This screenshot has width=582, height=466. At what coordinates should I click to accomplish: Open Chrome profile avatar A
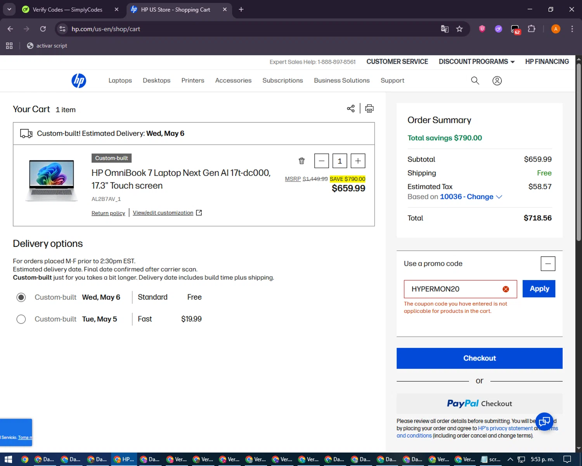coord(556,29)
